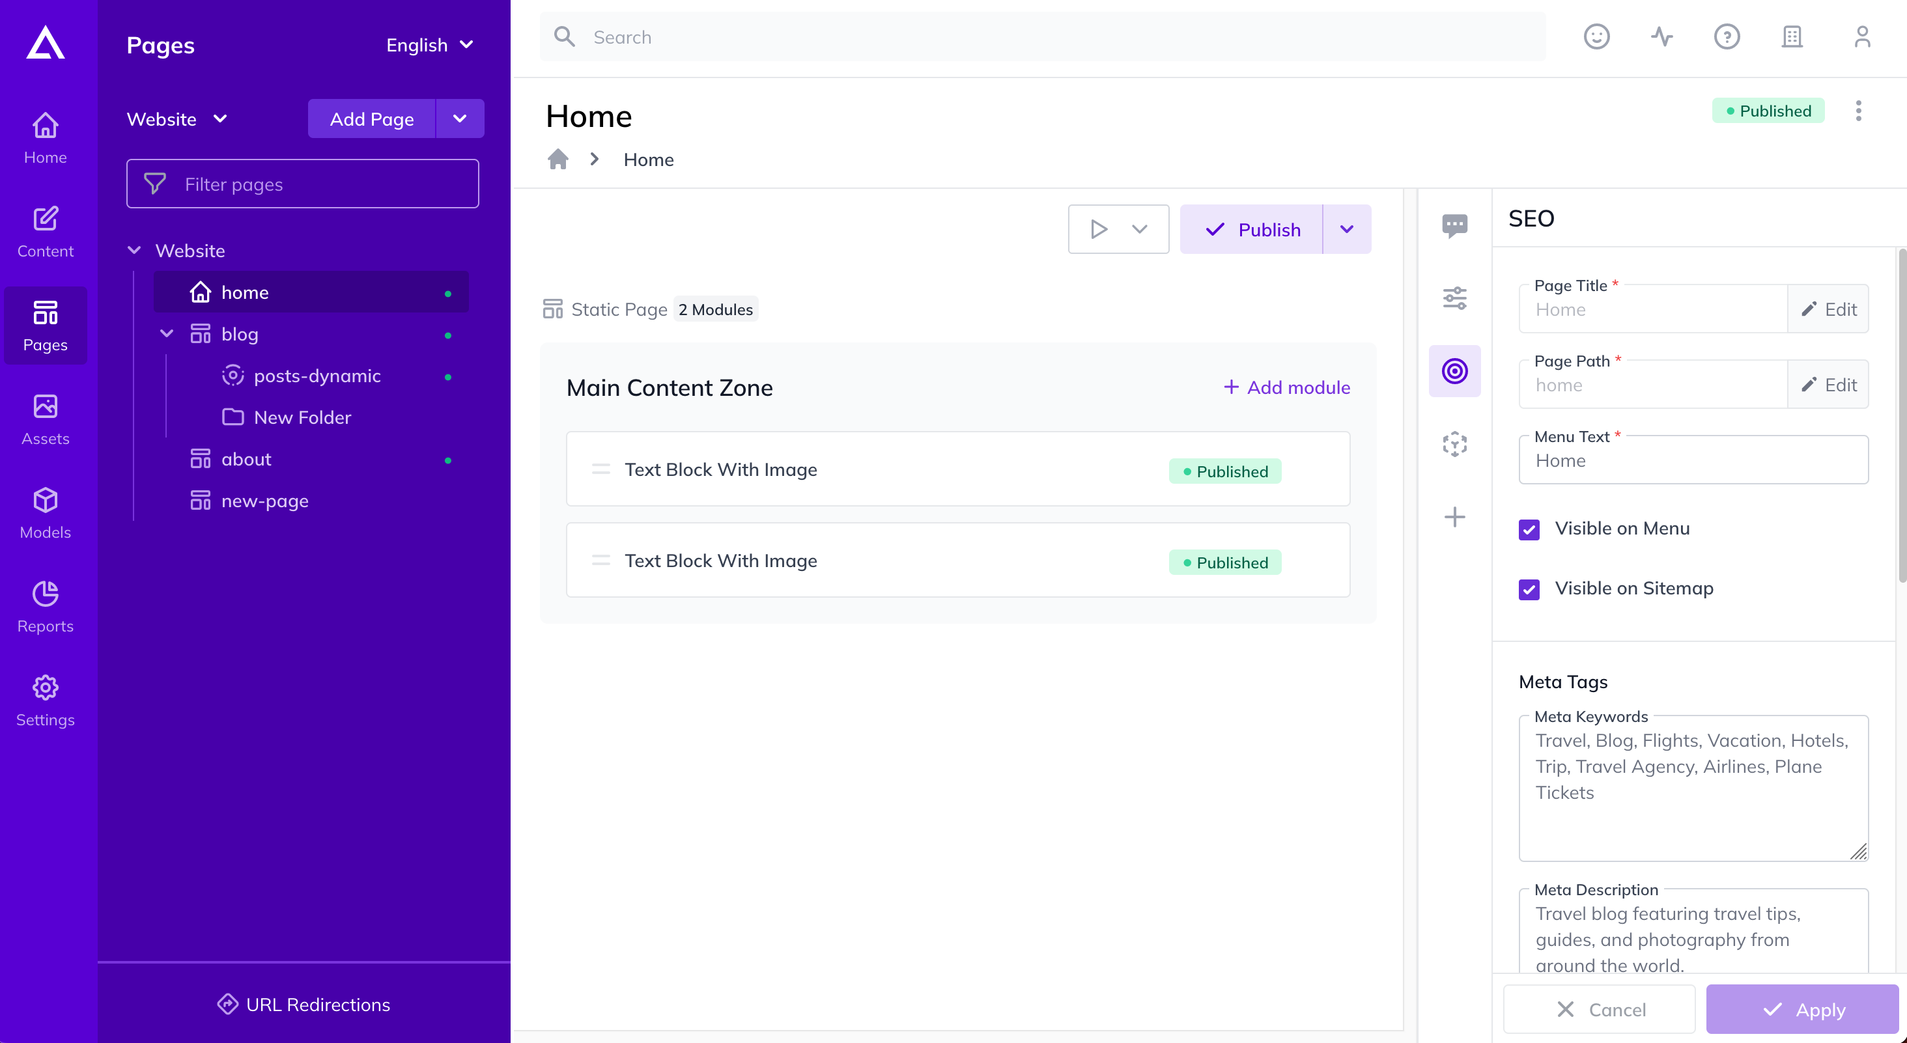Focus the Filter pages field
The height and width of the screenshot is (1043, 1907).
[x=303, y=184]
